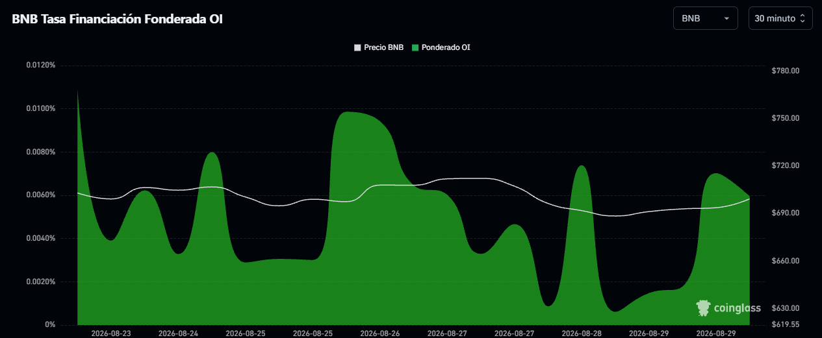Screen dimensions: 822x338
Task: Click the $750.00 price axis label
Action: (x=784, y=118)
